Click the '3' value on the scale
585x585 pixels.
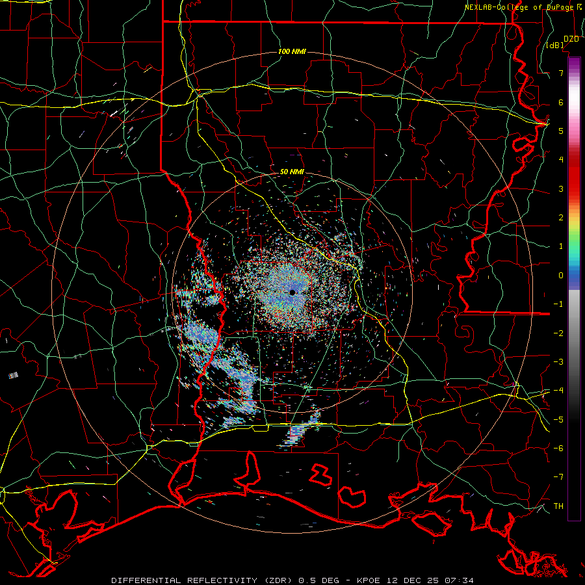click(561, 188)
